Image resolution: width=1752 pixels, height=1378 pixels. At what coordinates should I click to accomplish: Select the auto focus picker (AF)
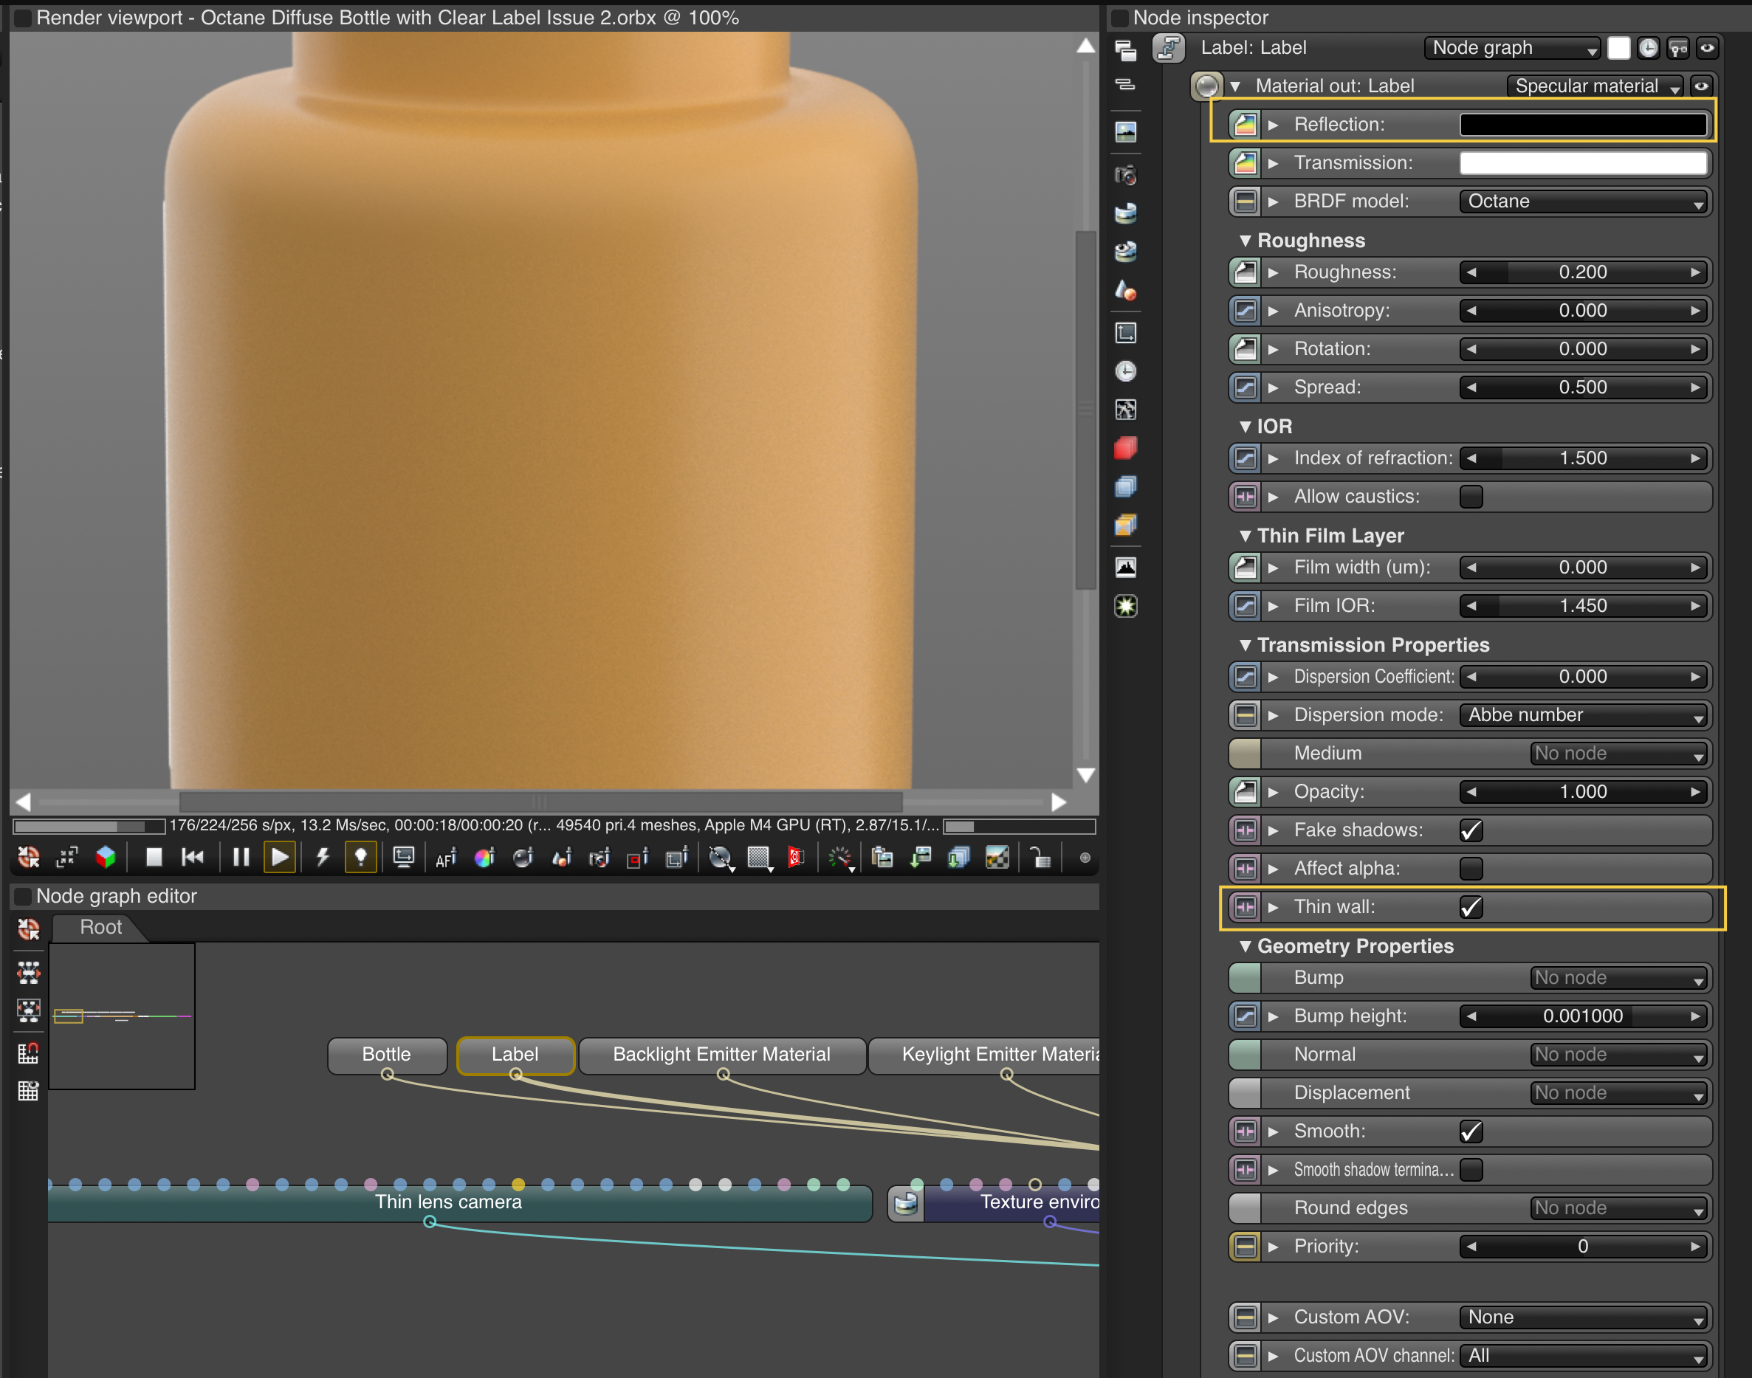445,858
